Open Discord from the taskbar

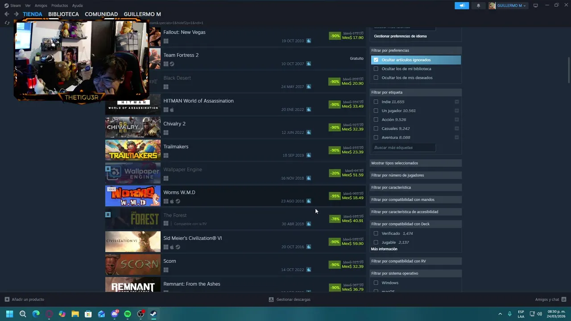click(x=115, y=314)
